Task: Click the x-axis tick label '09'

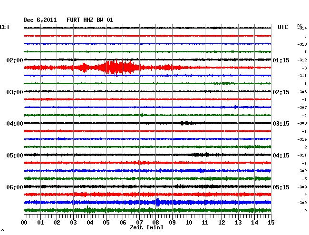Action: [x=173, y=223]
